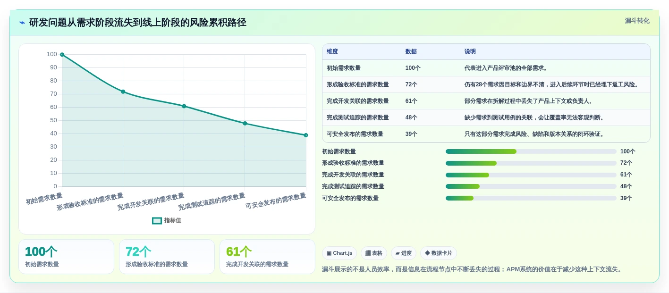The width and height of the screenshot is (669, 293).
Task: Click the 数据 column header
Action: point(411,51)
